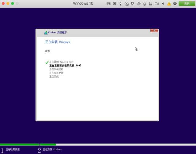Click the red close window button
Screen dimensions: 196x154
(x=3, y=3)
